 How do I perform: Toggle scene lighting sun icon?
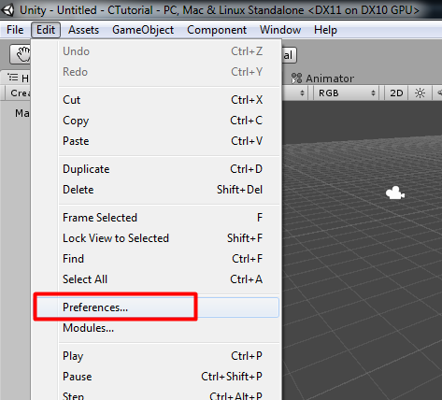pyautogui.click(x=420, y=93)
